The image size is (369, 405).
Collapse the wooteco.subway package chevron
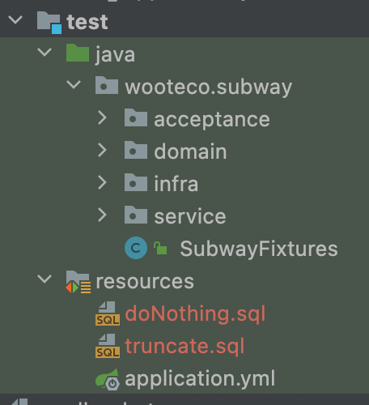click(74, 84)
